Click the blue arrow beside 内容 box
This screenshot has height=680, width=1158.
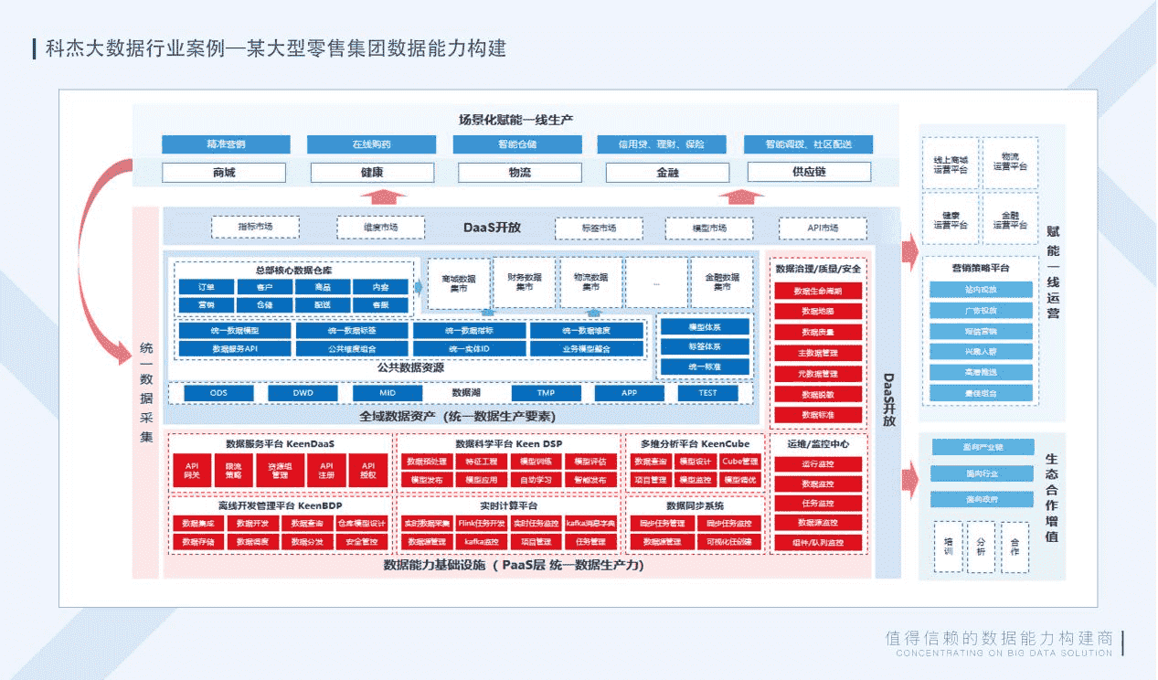click(x=419, y=287)
